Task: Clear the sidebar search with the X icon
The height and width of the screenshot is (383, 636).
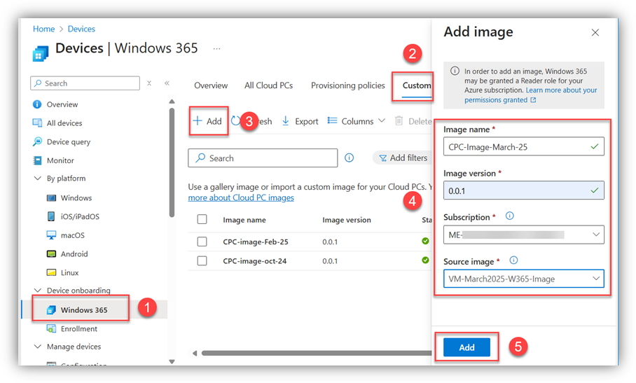Action: point(149,83)
